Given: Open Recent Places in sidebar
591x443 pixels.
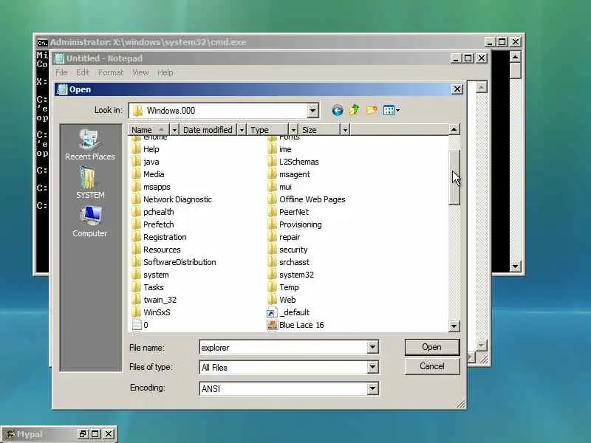Looking at the screenshot, I should 89,145.
